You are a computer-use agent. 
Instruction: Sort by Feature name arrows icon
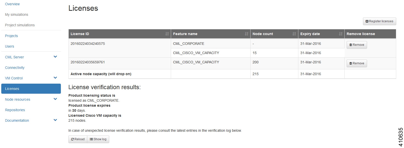click(x=247, y=34)
